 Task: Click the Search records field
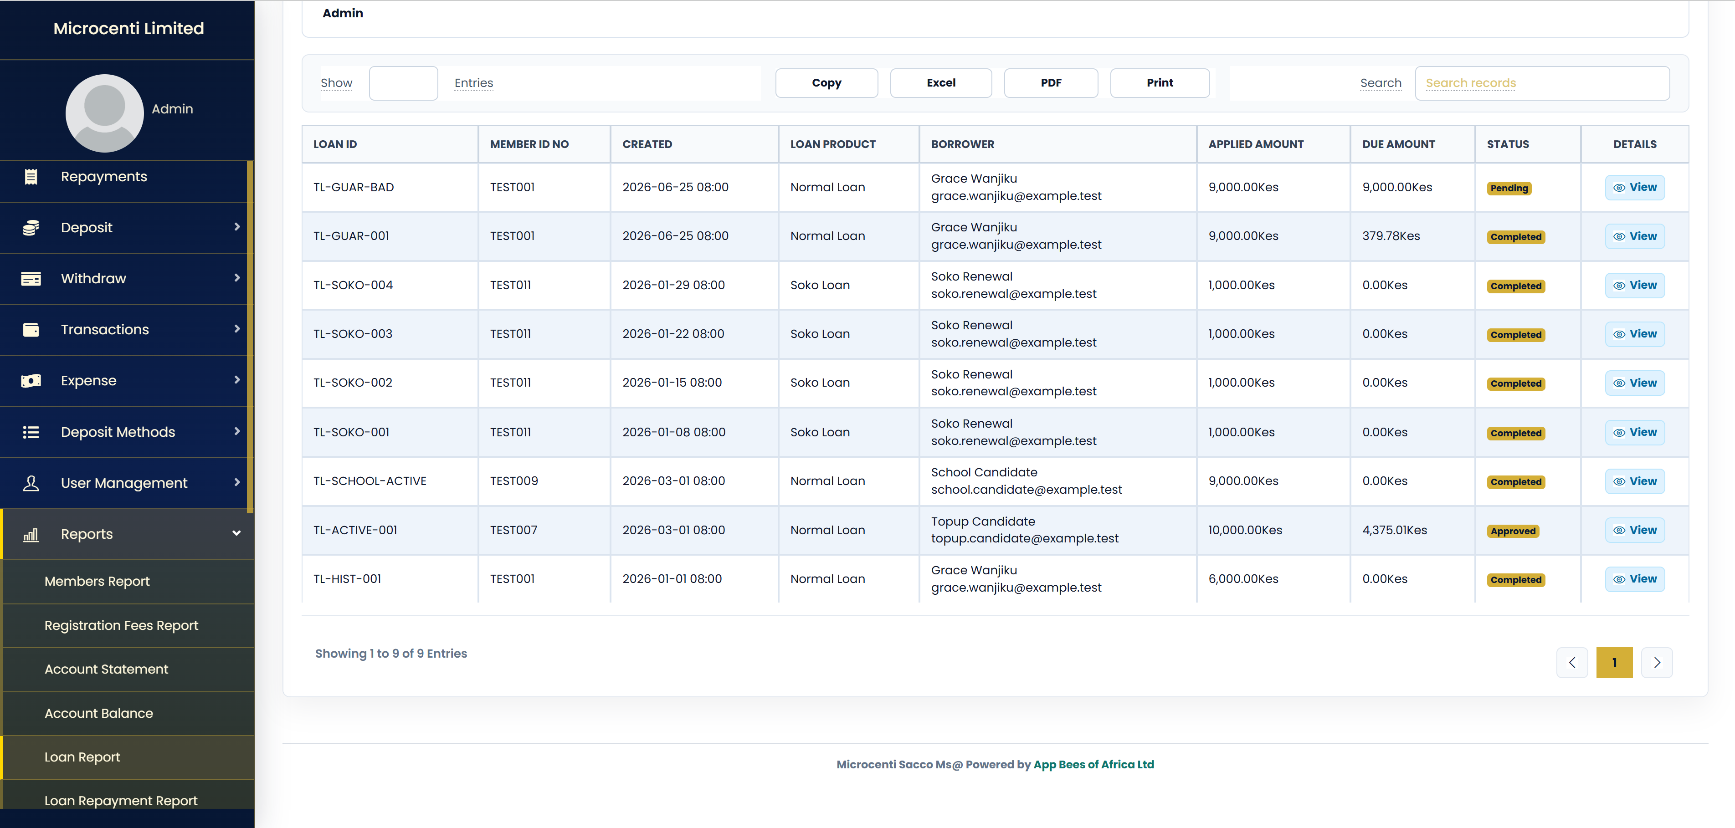[x=1542, y=83]
